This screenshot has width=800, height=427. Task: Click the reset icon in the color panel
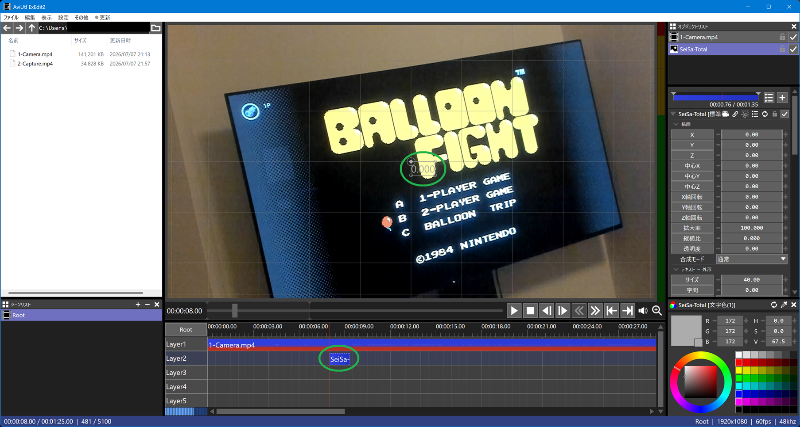(774, 305)
